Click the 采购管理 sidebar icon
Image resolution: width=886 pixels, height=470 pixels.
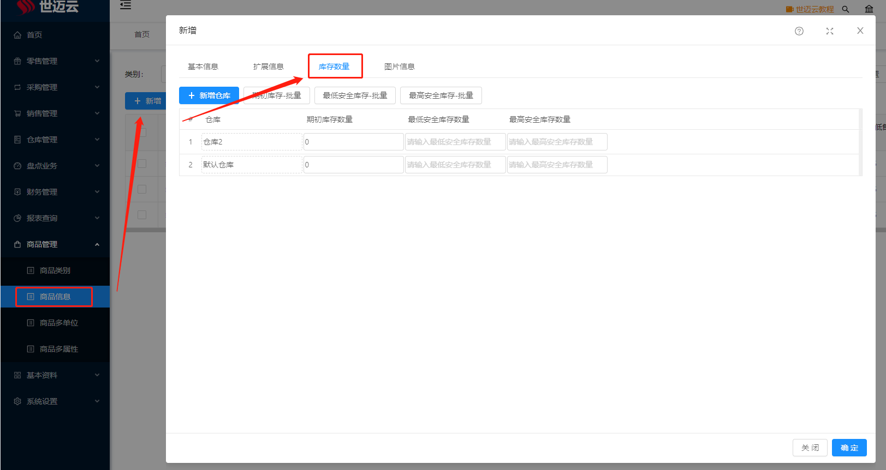(x=17, y=87)
